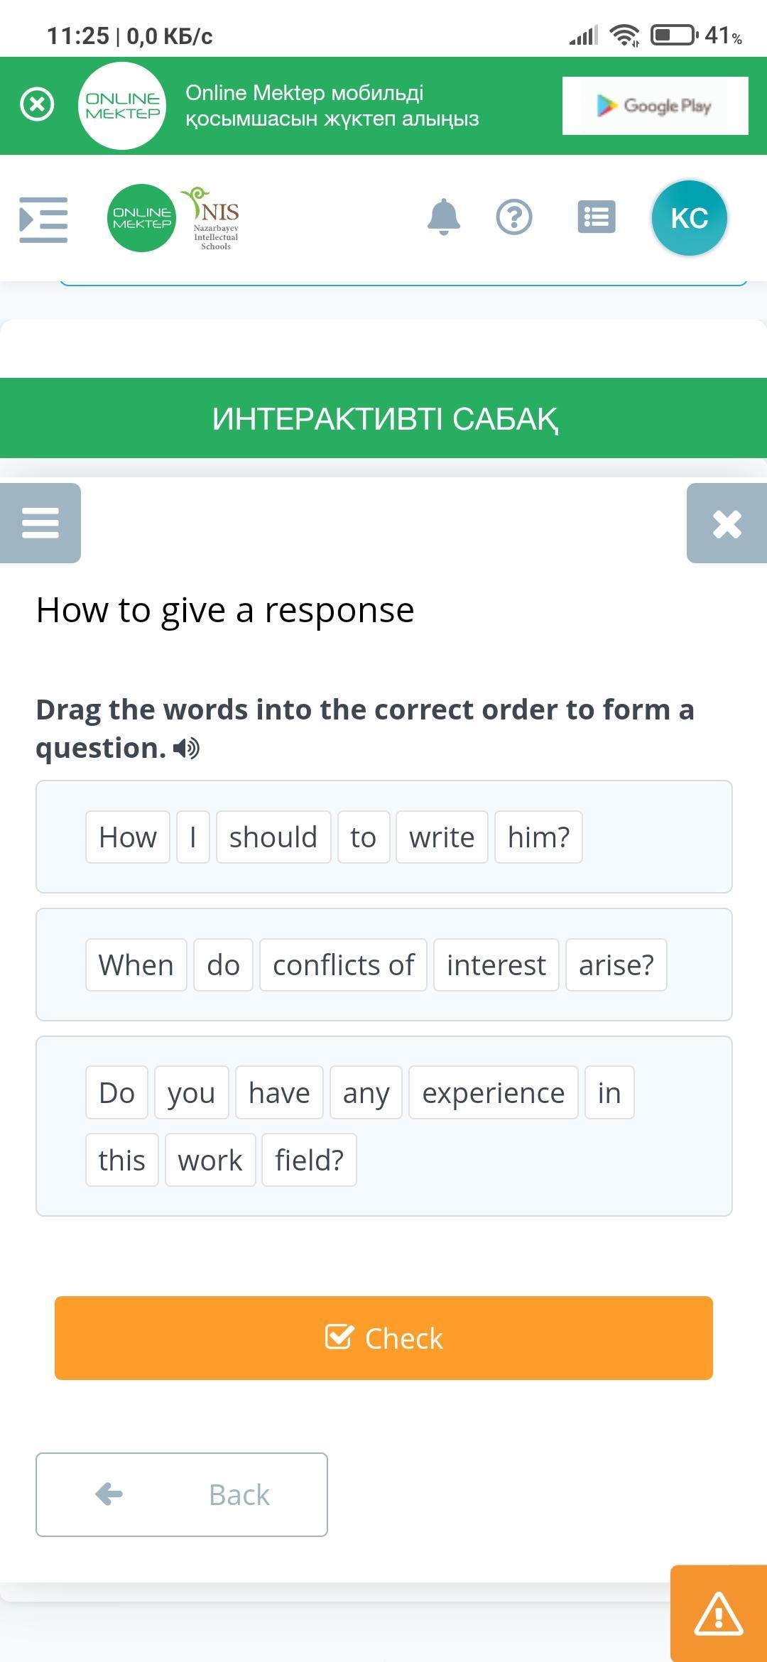
Task: Select the word tile 'arise?'
Action: point(616,965)
